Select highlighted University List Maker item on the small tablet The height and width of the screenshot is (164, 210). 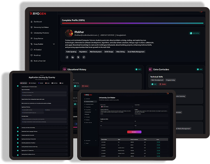click(90, 102)
